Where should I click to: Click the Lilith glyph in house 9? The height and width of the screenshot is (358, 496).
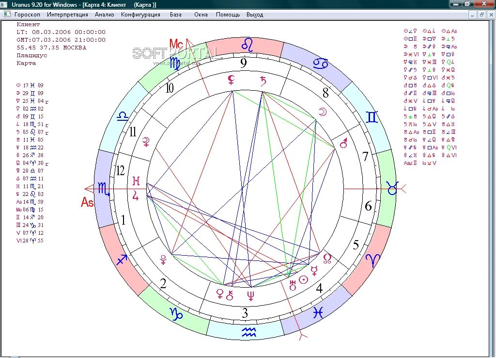pos(231,80)
